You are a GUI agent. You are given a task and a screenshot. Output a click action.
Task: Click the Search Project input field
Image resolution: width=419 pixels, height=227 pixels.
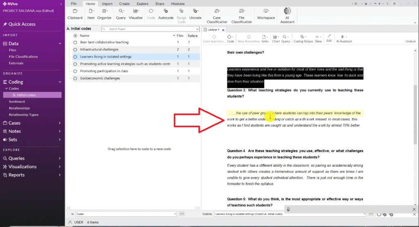coord(149,29)
